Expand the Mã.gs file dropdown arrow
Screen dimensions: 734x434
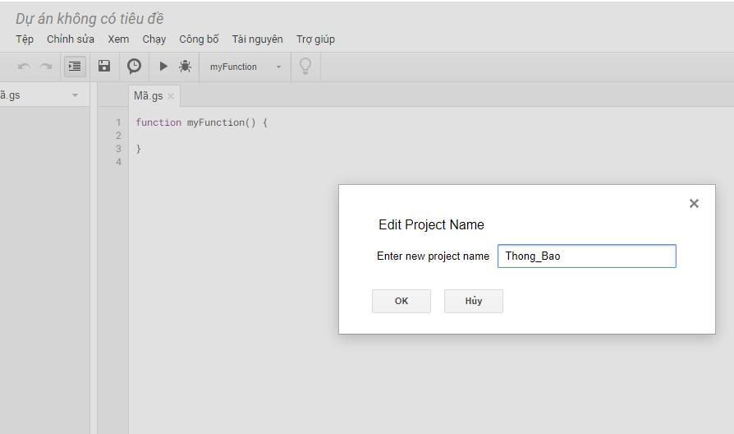pos(75,95)
